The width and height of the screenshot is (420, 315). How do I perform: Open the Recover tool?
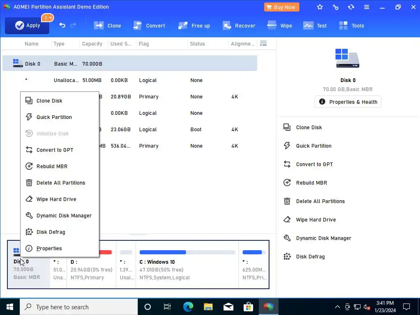239,26
